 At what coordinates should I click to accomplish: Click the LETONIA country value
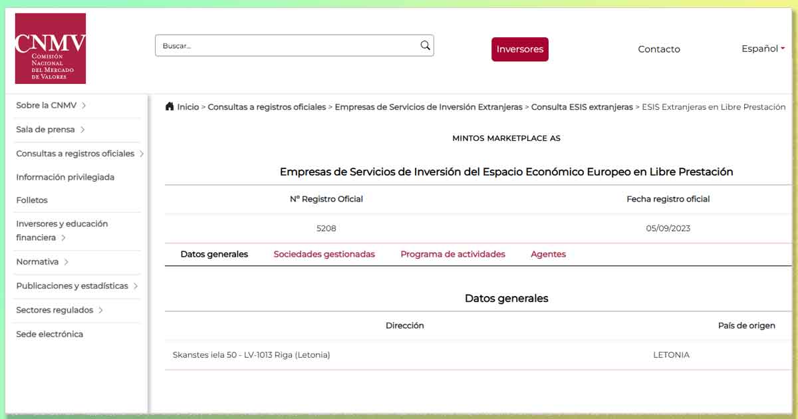pos(672,354)
